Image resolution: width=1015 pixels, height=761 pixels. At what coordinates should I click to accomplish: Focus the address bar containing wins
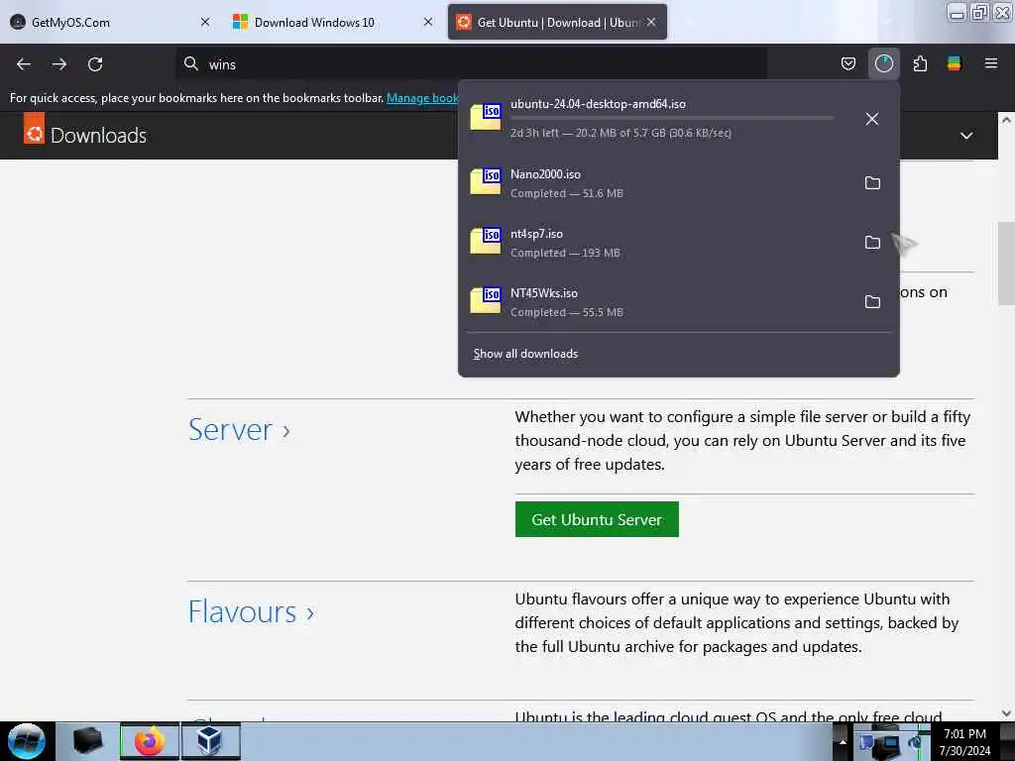click(473, 64)
